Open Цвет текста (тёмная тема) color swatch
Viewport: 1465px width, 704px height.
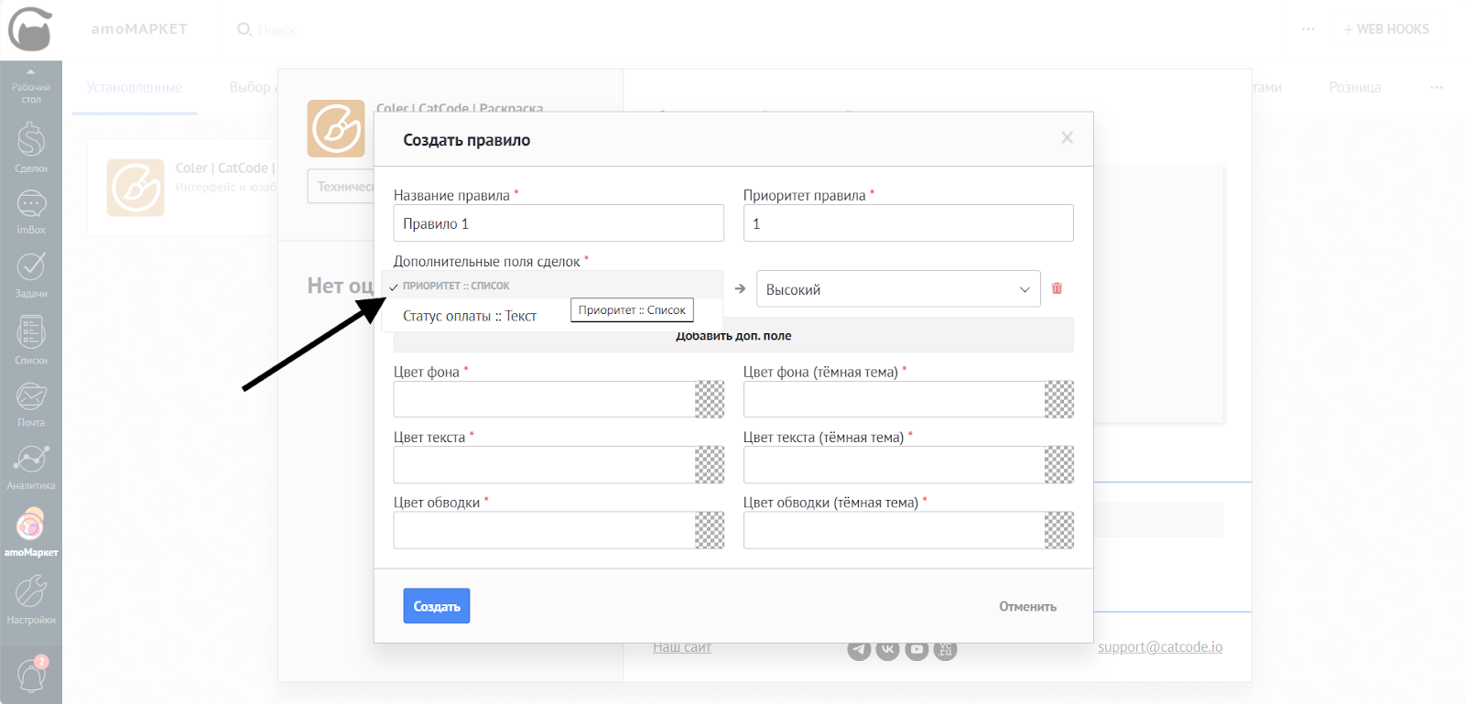(1058, 465)
